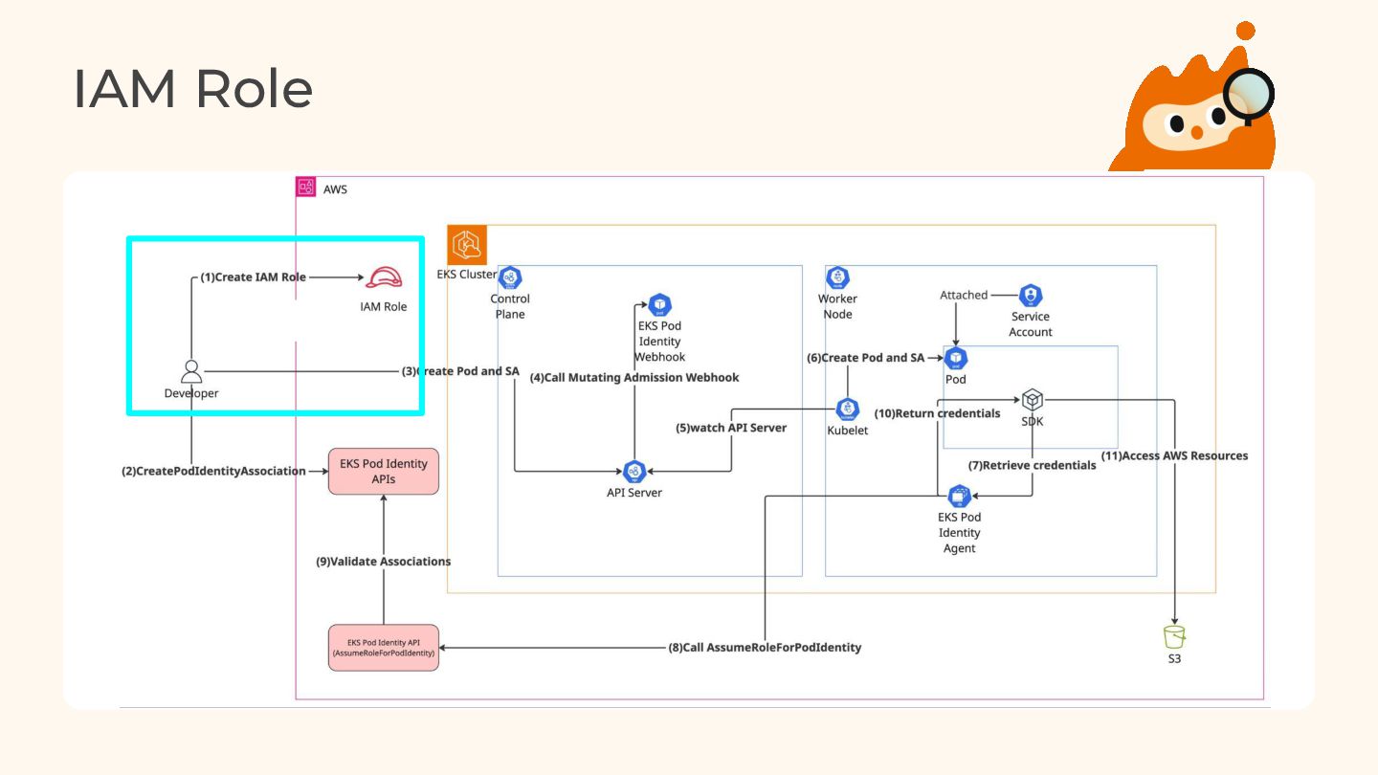Click the (3)Create Pod and SA label

[x=460, y=371]
